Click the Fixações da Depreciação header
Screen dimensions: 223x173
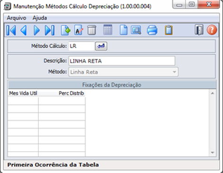click(x=112, y=85)
